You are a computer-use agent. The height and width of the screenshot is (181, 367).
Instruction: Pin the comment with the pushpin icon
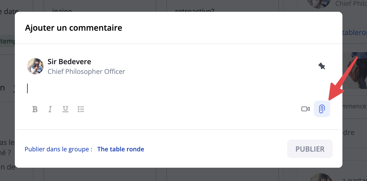322,66
